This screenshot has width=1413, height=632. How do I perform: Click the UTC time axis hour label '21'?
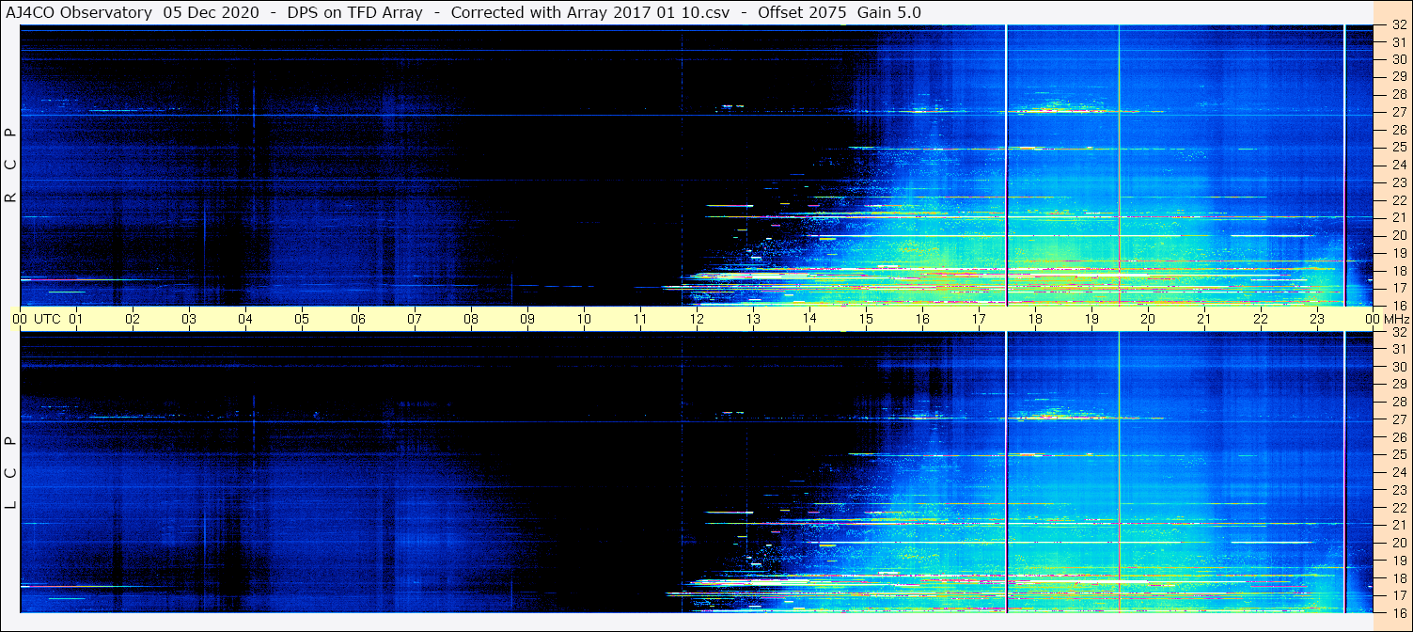coord(1204,319)
